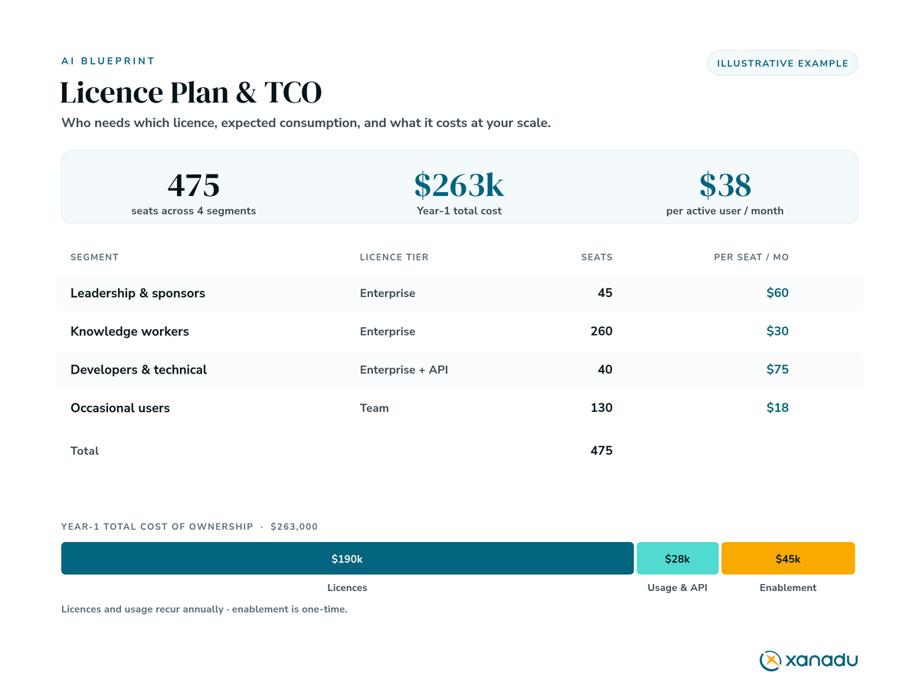Click the $75 per seat price
Viewport: 919px width, 689px height.
777,370
